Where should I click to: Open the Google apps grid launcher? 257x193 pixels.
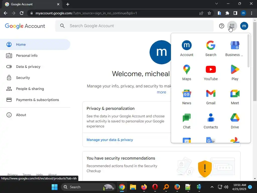coord(232,26)
